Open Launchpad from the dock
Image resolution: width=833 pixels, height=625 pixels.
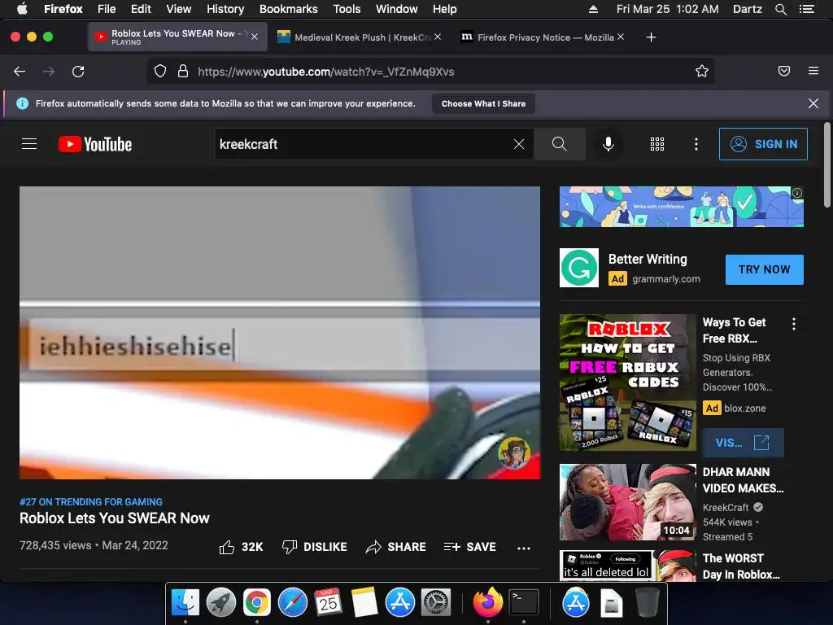tap(221, 602)
